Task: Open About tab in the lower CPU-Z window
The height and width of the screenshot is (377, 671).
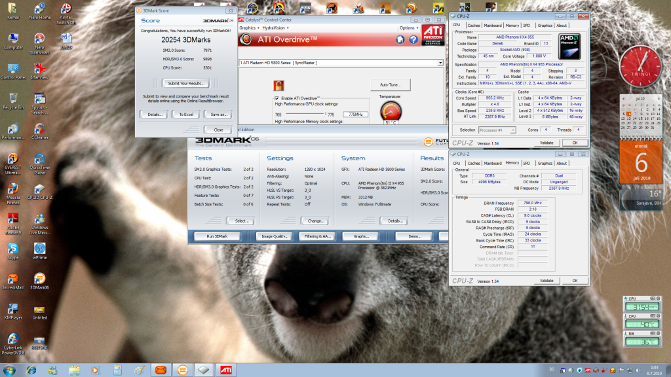Action: [x=562, y=163]
